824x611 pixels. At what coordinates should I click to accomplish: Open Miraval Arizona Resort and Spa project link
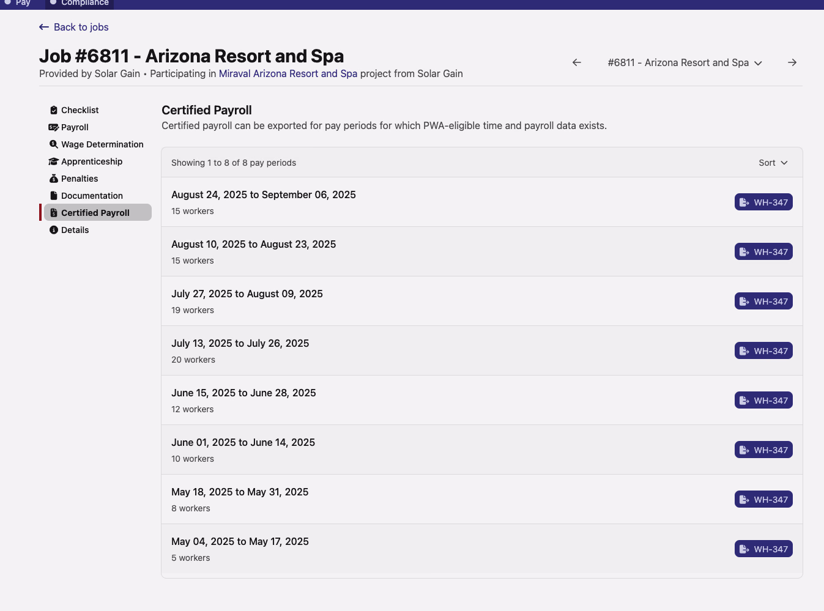pyautogui.click(x=288, y=73)
